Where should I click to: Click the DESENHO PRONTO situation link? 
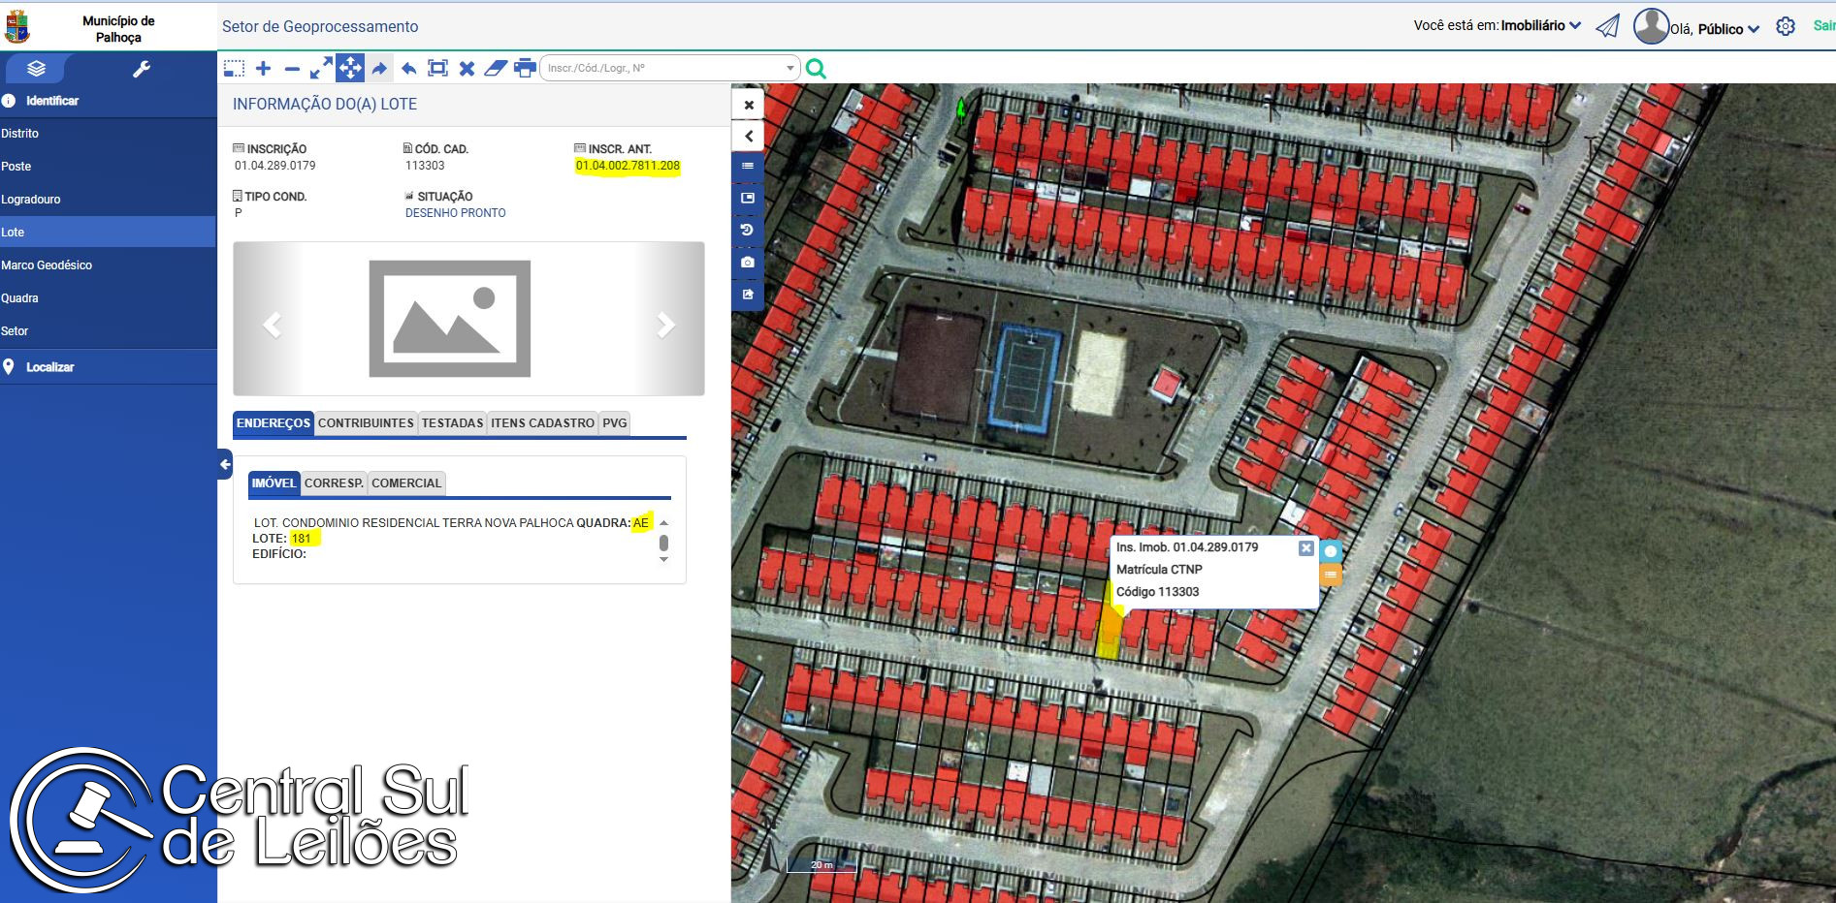point(456,213)
